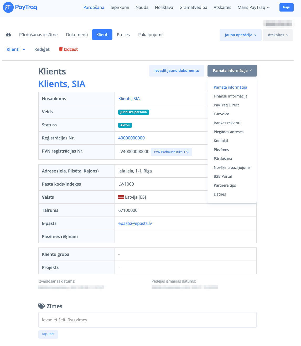Click PVN Pārbaude (tikai ES) button
Viewport: 301px width, 346px height.
(171, 152)
